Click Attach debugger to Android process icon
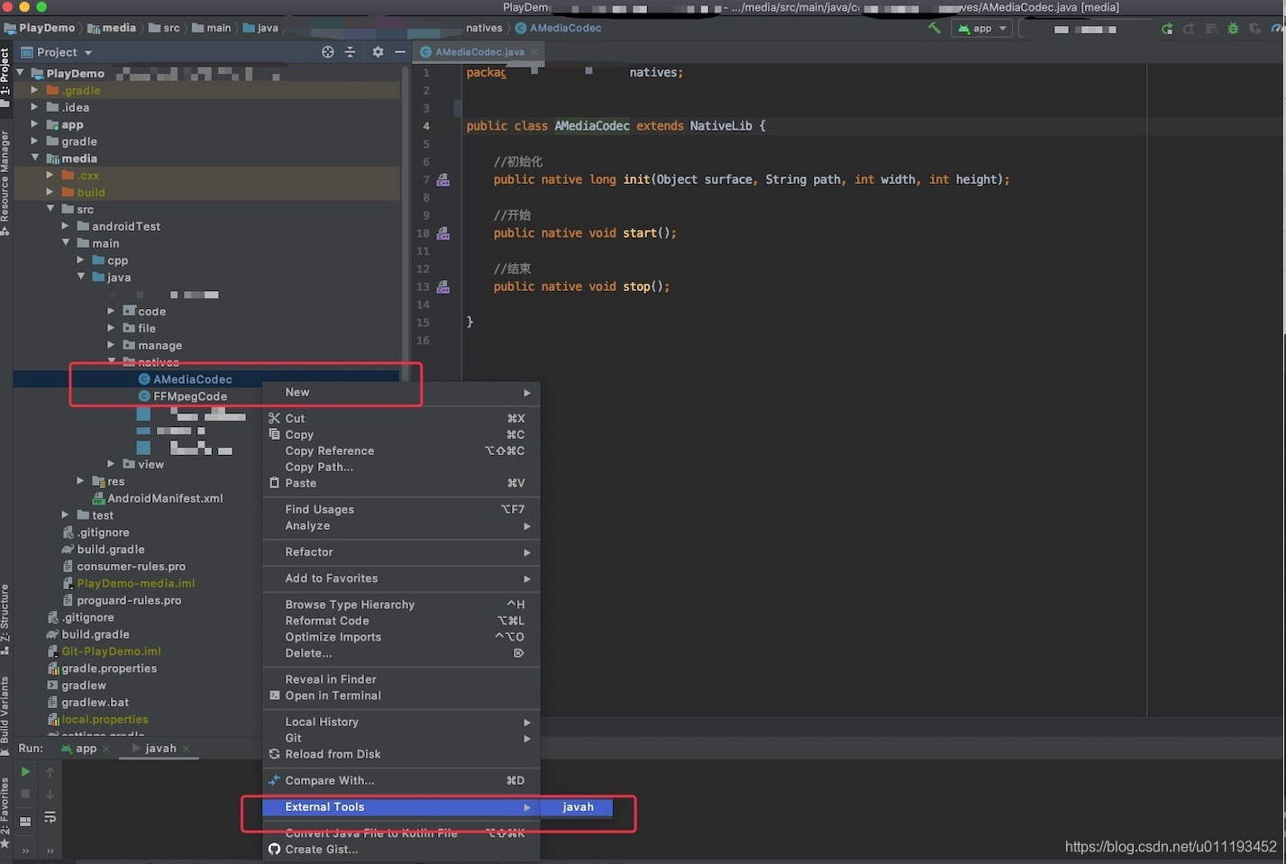Viewport: 1286px width, 864px height. point(1254,28)
